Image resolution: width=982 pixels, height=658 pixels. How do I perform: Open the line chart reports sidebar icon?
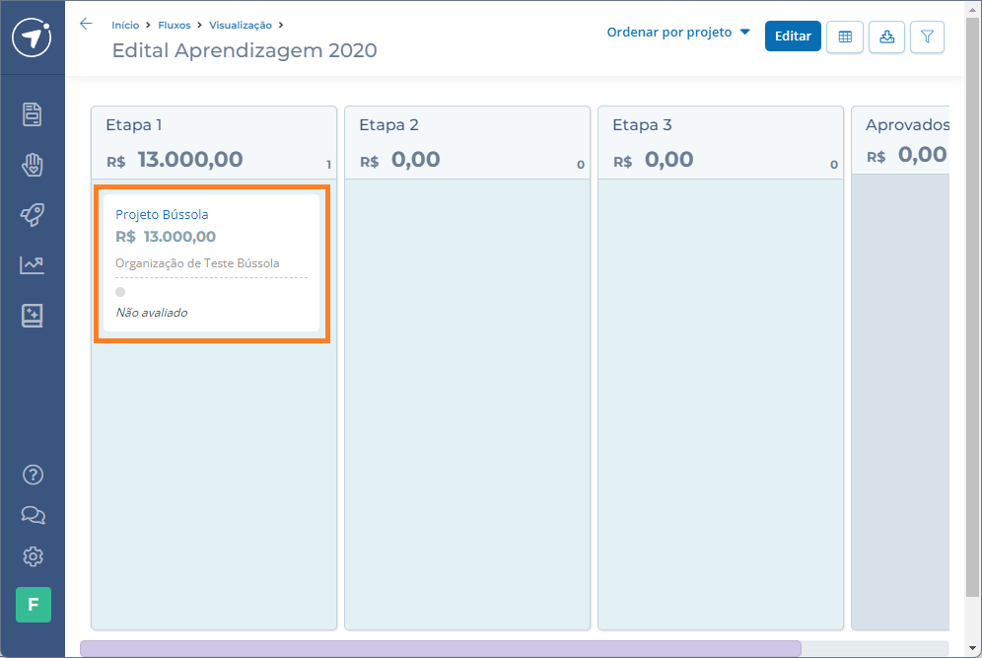click(x=32, y=265)
